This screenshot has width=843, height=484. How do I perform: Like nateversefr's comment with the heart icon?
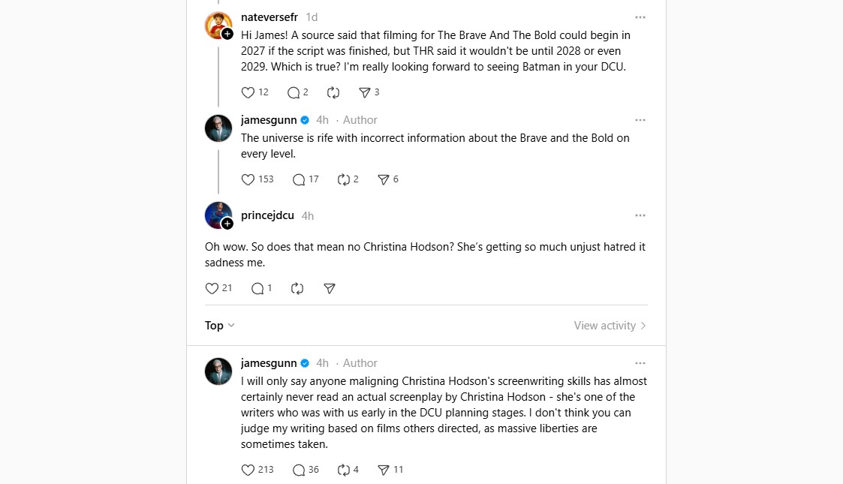248,92
